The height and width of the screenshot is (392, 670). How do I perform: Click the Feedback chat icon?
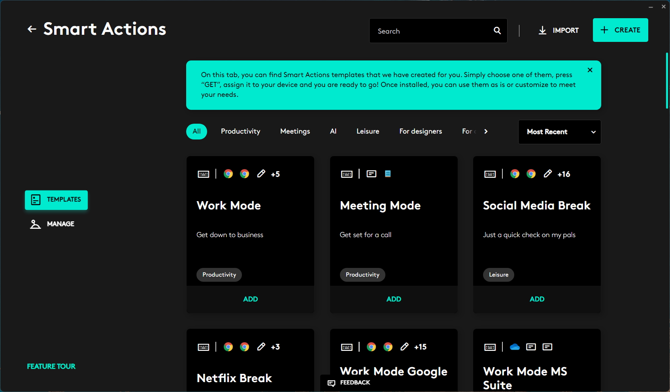point(331,383)
